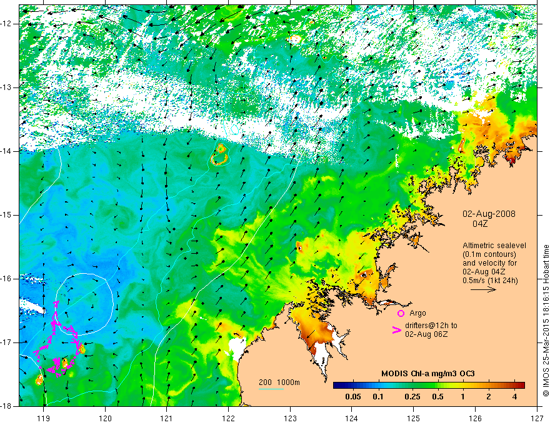Click the '(0.1m contours)' caption line

coord(489,254)
